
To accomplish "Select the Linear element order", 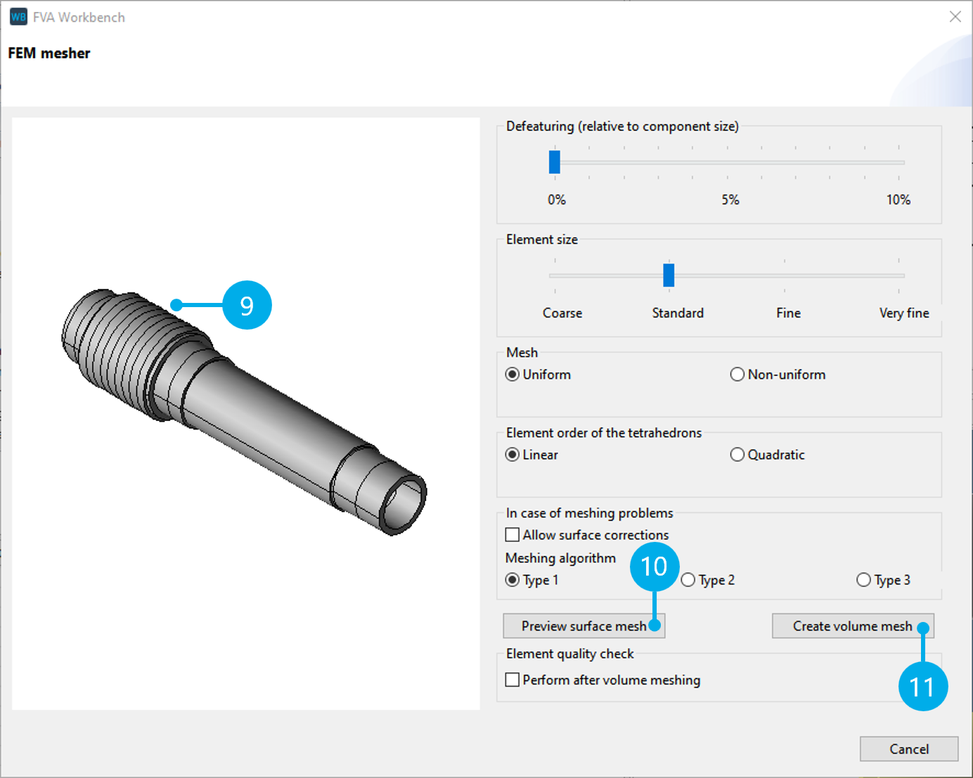I will click(x=512, y=455).
